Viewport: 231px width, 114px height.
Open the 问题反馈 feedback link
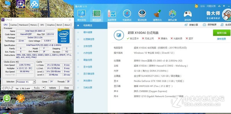pyautogui.click(x=211, y=6)
